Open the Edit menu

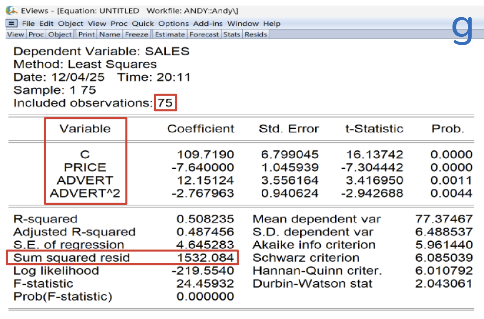pyautogui.click(x=46, y=24)
